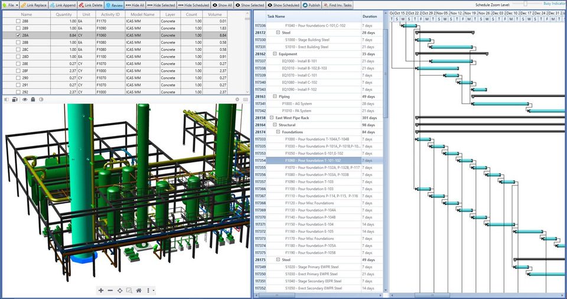567x299 pixels.
Task: Click the Link Replace toolbar button
Action: pyautogui.click(x=34, y=5)
